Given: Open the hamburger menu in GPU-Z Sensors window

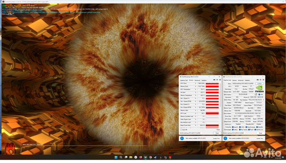Looking at the screenshot, I should coord(220,80).
